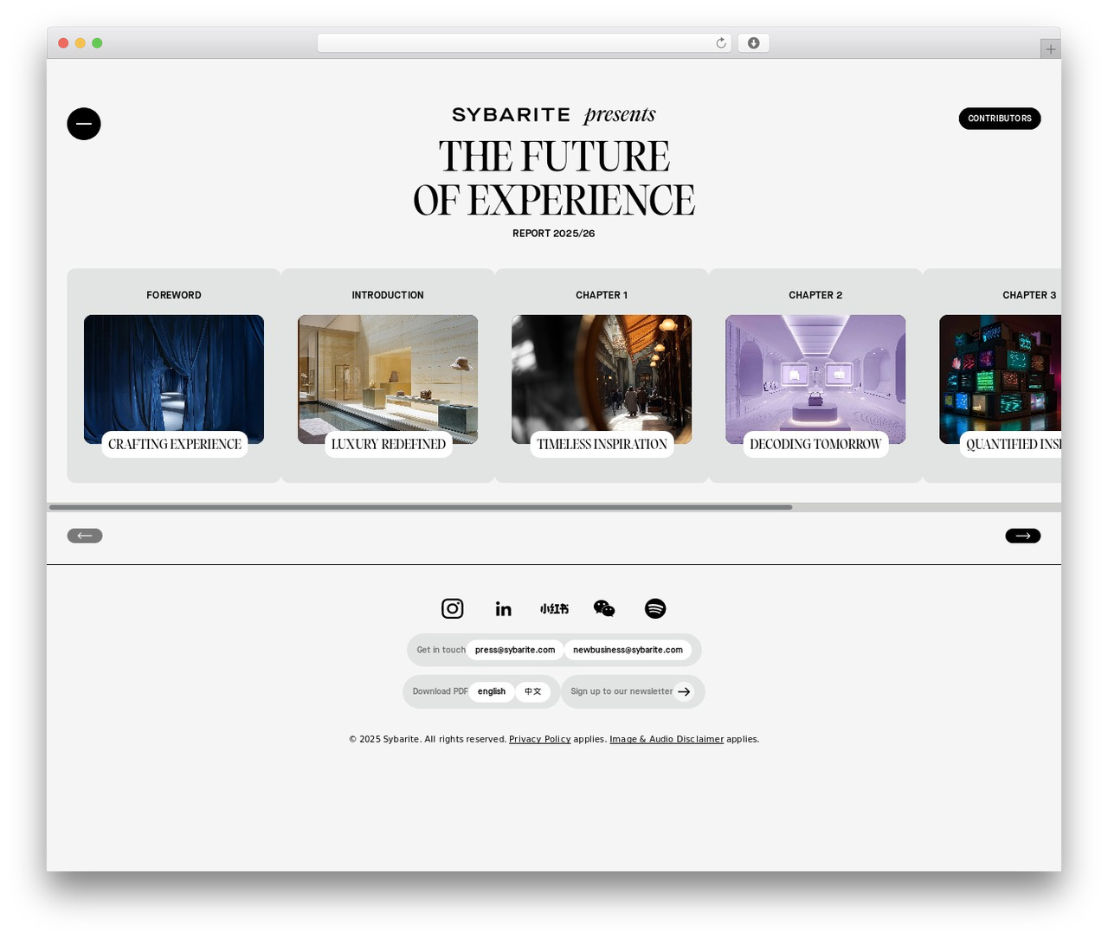The image size is (1108, 938).
Task: Open the Chapter 1 arcade thumbnail
Action: pyautogui.click(x=602, y=379)
